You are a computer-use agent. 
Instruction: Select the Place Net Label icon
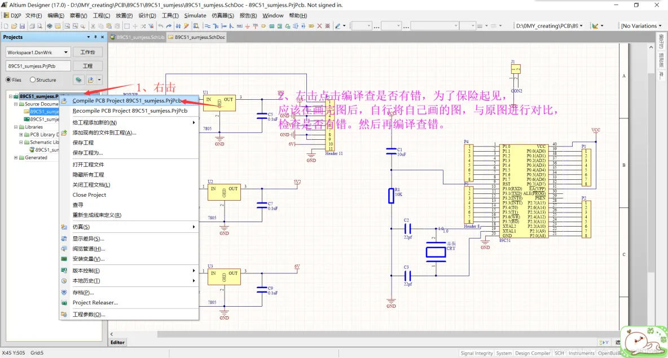click(x=239, y=26)
